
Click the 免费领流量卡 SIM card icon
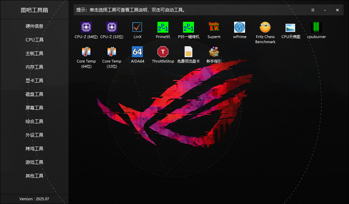point(188,52)
